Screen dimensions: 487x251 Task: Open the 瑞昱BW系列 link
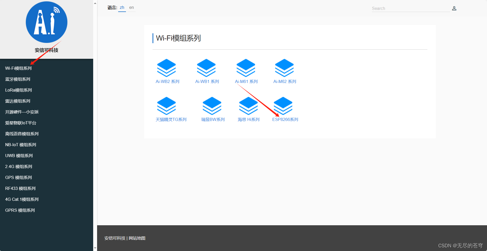[x=213, y=119]
